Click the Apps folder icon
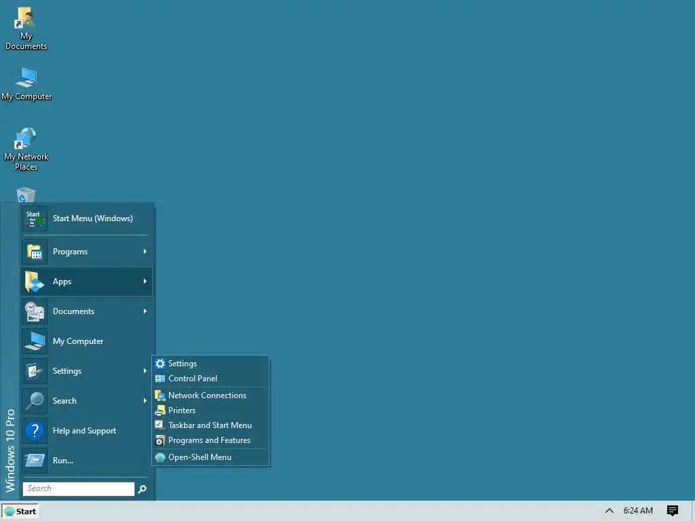This screenshot has height=521, width=695. [x=35, y=282]
